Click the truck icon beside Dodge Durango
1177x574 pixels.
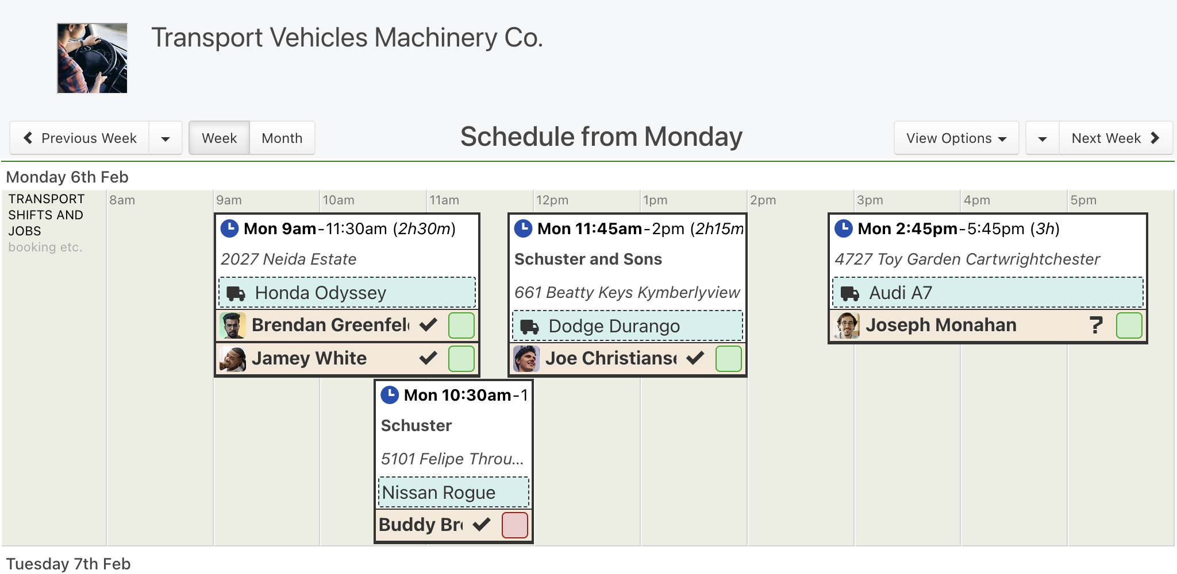[529, 327]
